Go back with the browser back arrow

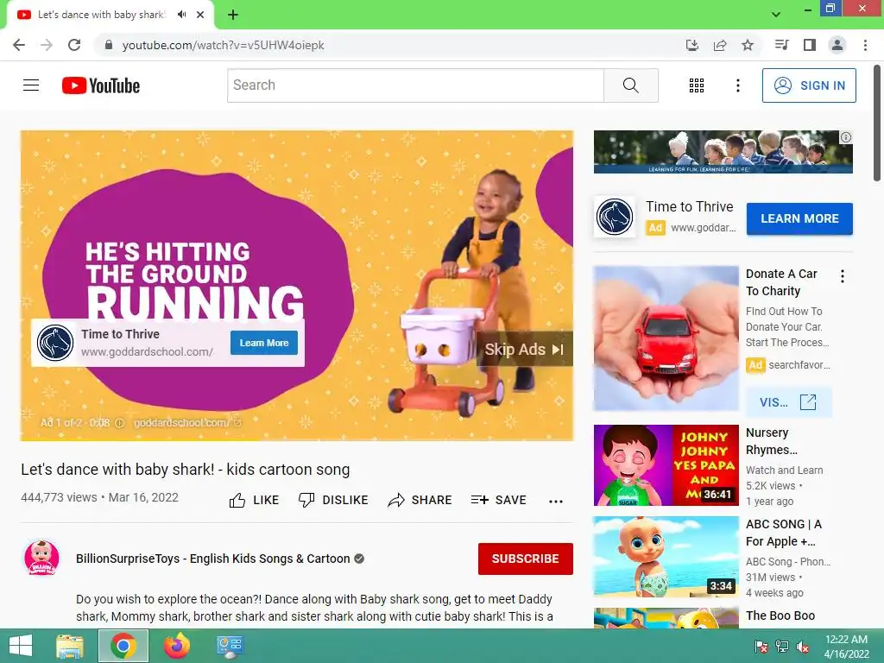pos(19,45)
